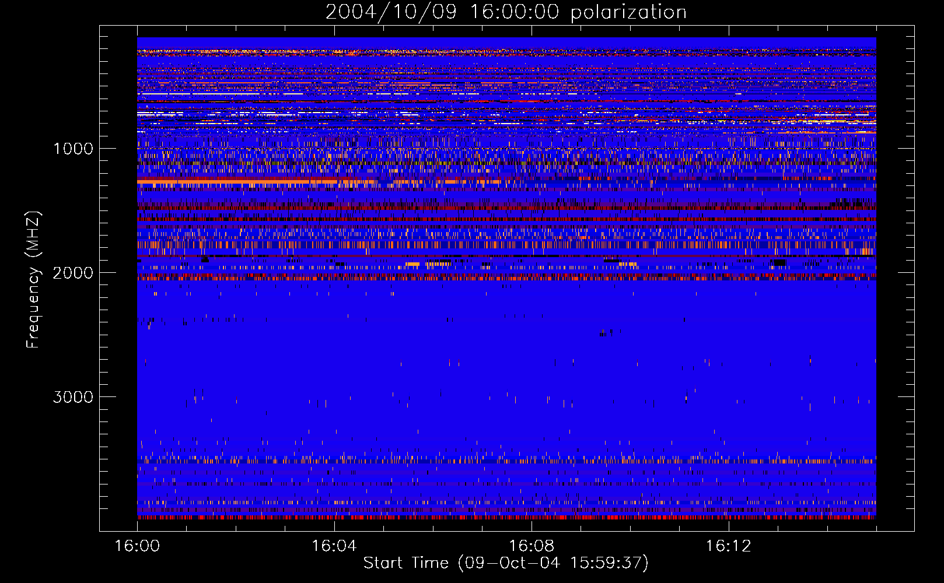Click the 'Start Time (09-Oct-04 15:59:37)' caption
The image size is (944, 583).
click(x=506, y=563)
